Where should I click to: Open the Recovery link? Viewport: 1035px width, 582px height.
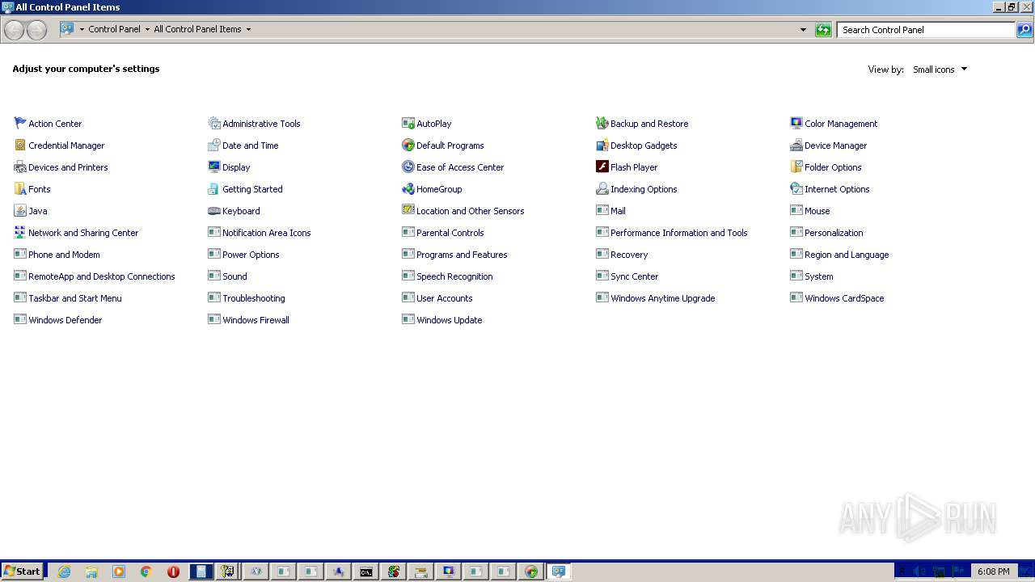(x=629, y=255)
